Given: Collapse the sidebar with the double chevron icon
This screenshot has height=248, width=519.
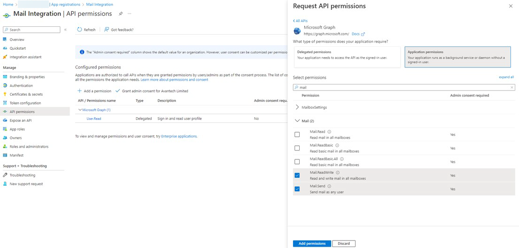Looking at the screenshot, I should pos(65,30).
